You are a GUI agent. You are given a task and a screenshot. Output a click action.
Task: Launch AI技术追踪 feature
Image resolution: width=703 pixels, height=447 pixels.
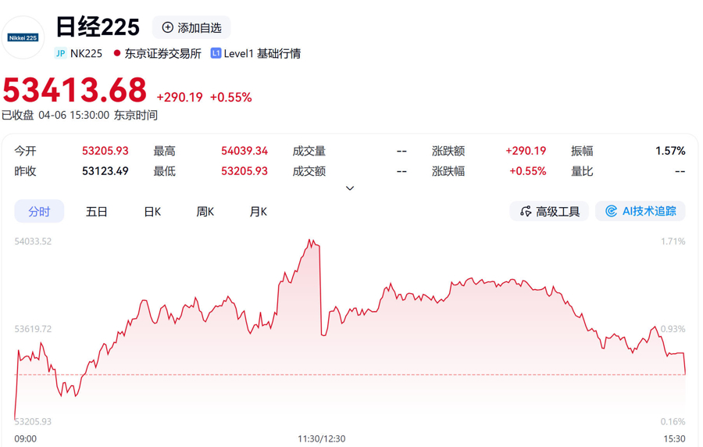(641, 211)
